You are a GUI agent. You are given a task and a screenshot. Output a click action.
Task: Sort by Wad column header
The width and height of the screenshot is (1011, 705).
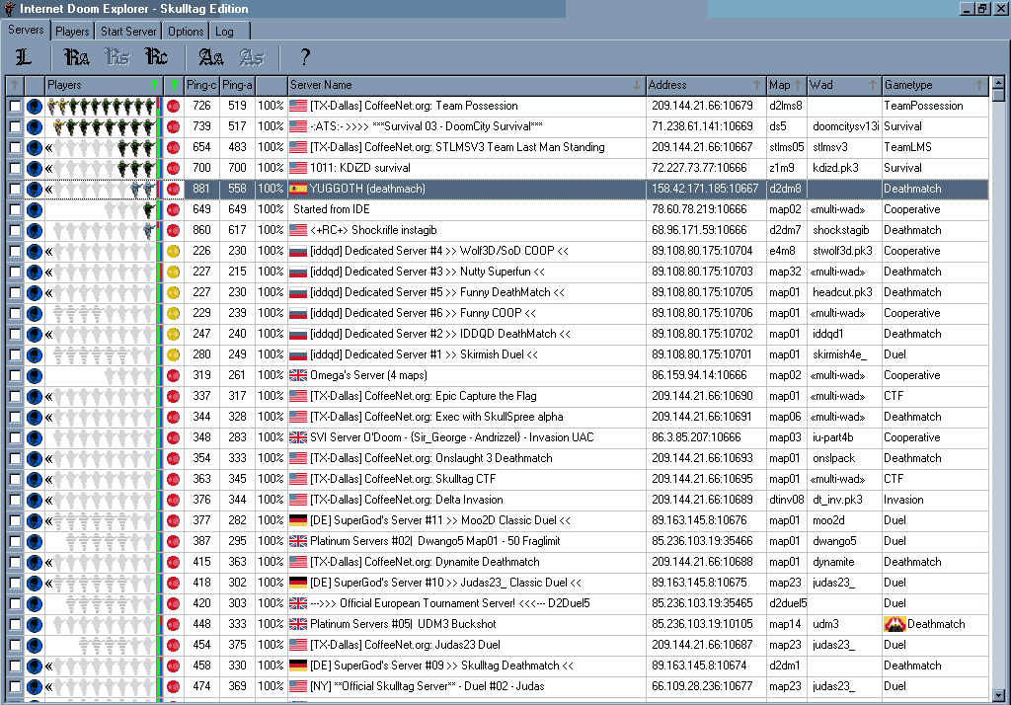click(843, 85)
